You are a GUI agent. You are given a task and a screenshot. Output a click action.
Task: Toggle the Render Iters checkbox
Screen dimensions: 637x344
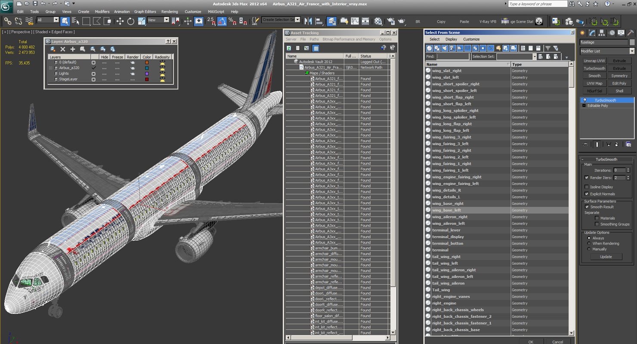[587, 178]
